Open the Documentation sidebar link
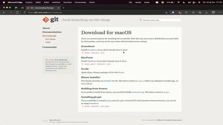 (x=52, y=32)
